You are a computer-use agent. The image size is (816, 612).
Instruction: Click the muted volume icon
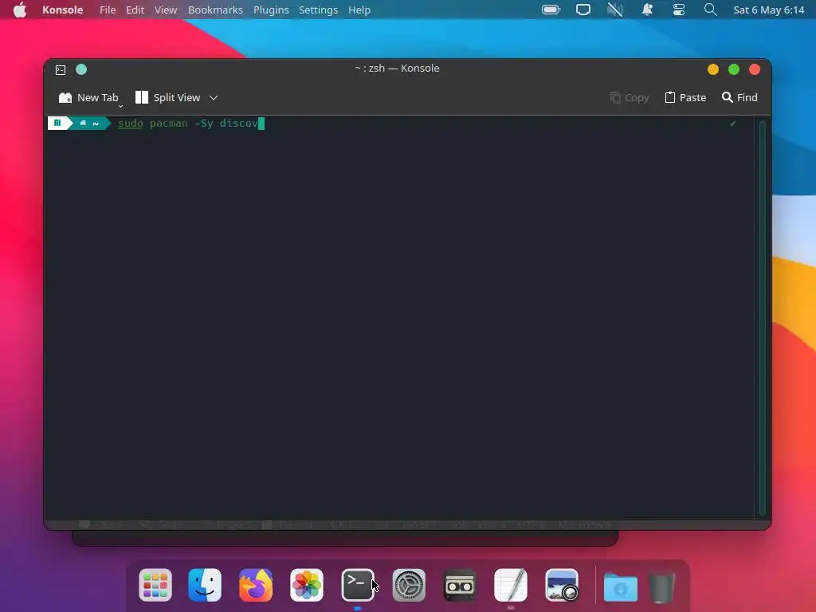point(615,10)
